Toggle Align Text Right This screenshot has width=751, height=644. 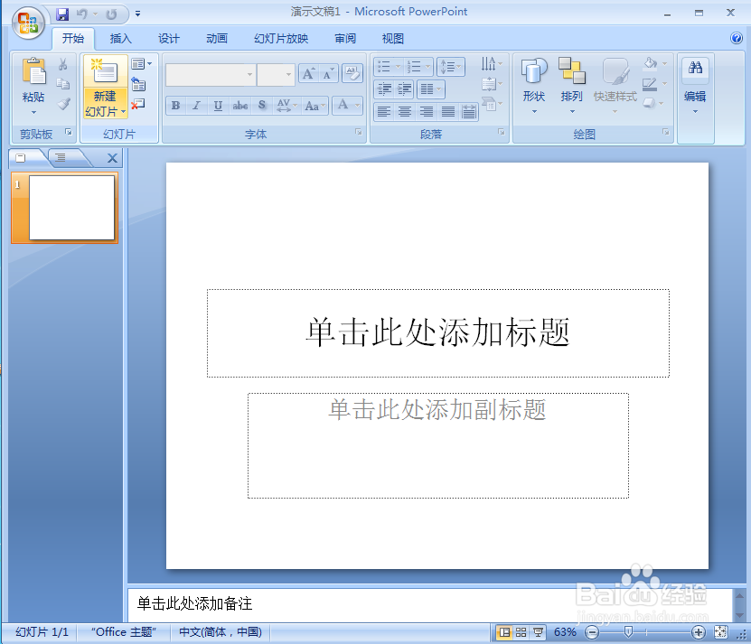(x=427, y=112)
